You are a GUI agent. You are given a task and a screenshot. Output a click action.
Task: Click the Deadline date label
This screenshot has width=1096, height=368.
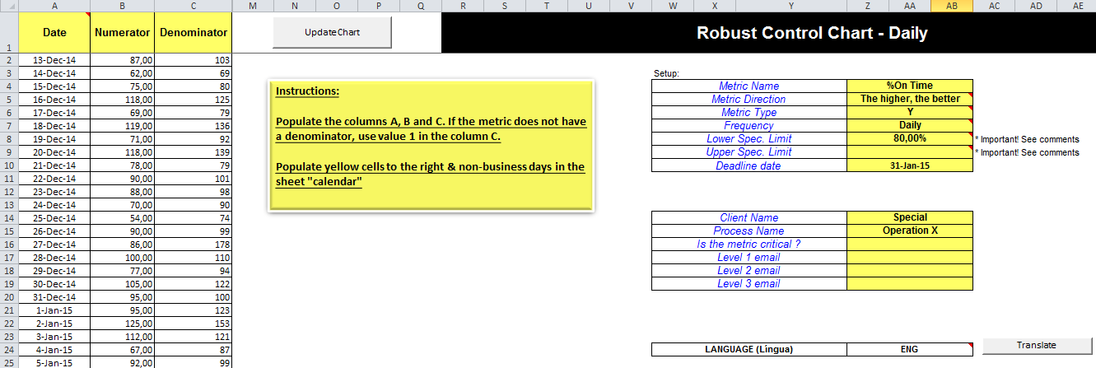coord(749,165)
